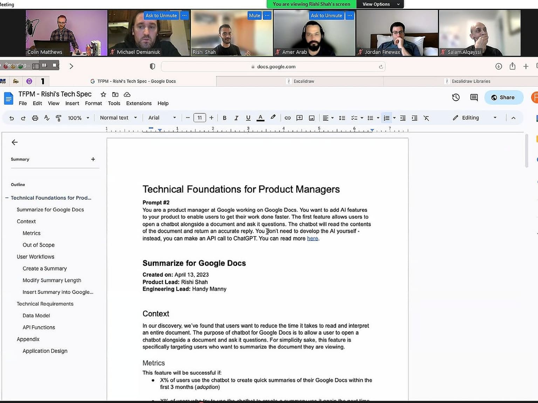Expand numbered list options arrow
This screenshot has height=403, width=538.
(394, 118)
